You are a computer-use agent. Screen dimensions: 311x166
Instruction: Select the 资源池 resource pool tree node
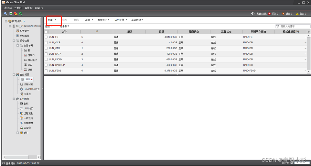click(x=26, y=94)
